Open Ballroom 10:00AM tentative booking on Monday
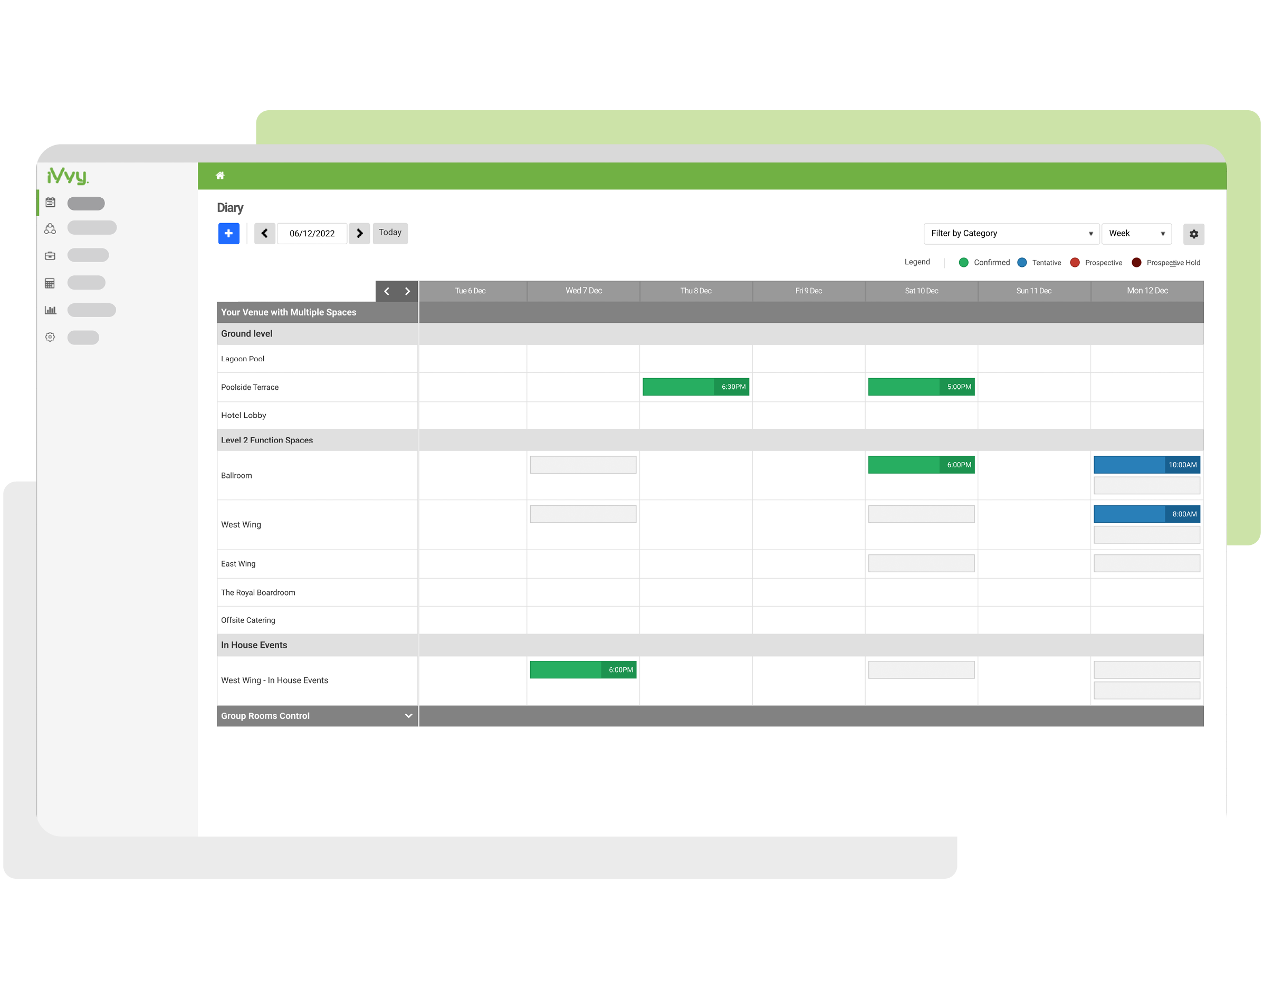 pyautogui.click(x=1146, y=464)
